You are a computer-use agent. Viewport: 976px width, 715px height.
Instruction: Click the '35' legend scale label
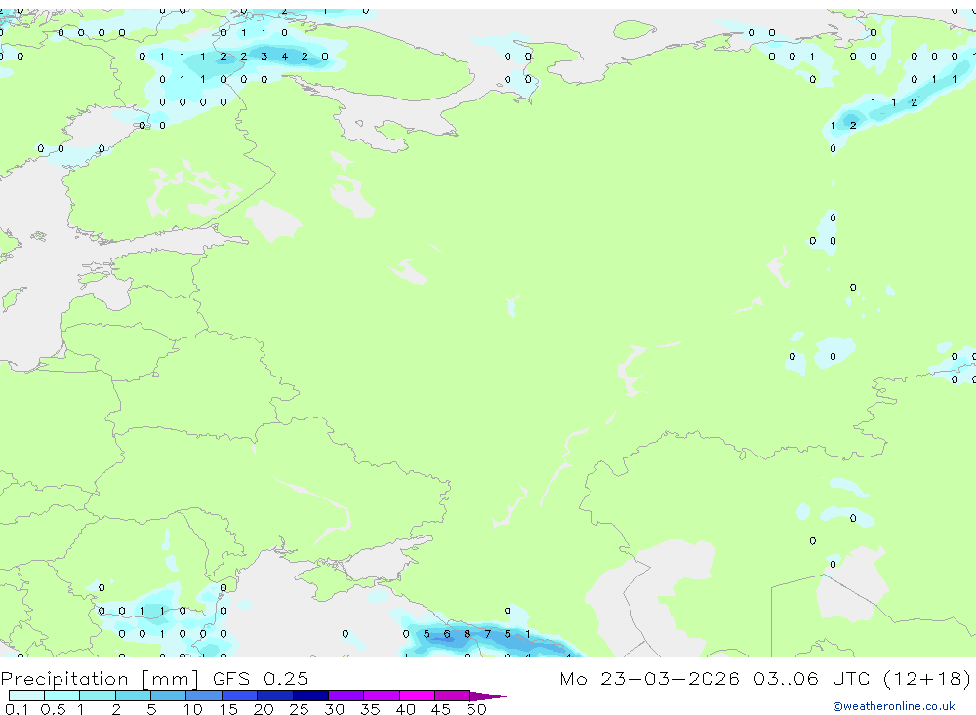[370, 709]
